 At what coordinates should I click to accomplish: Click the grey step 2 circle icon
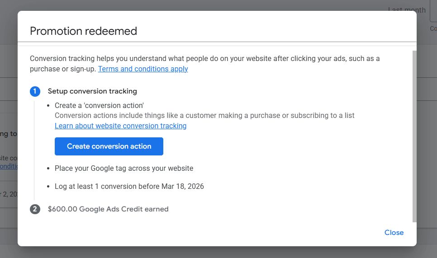[x=35, y=209]
